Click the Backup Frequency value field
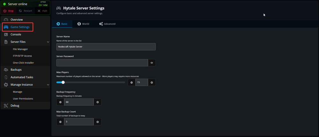This screenshot has width=319, height=137. 79,102
